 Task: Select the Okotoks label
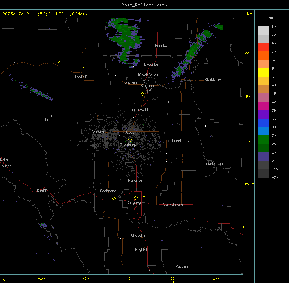[138, 235]
